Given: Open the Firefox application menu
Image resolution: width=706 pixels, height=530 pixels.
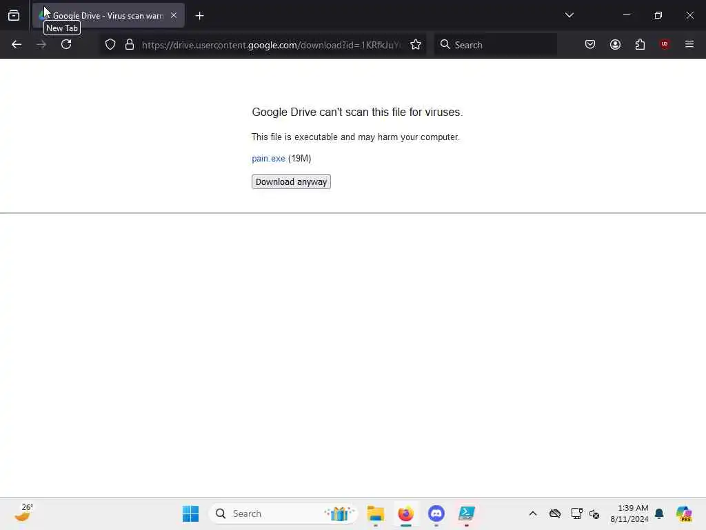Looking at the screenshot, I should (689, 44).
